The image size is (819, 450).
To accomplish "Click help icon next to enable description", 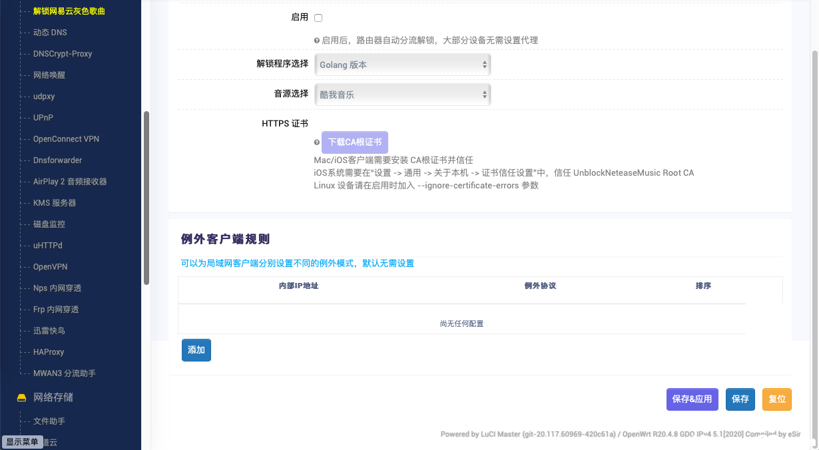I will click(x=317, y=41).
